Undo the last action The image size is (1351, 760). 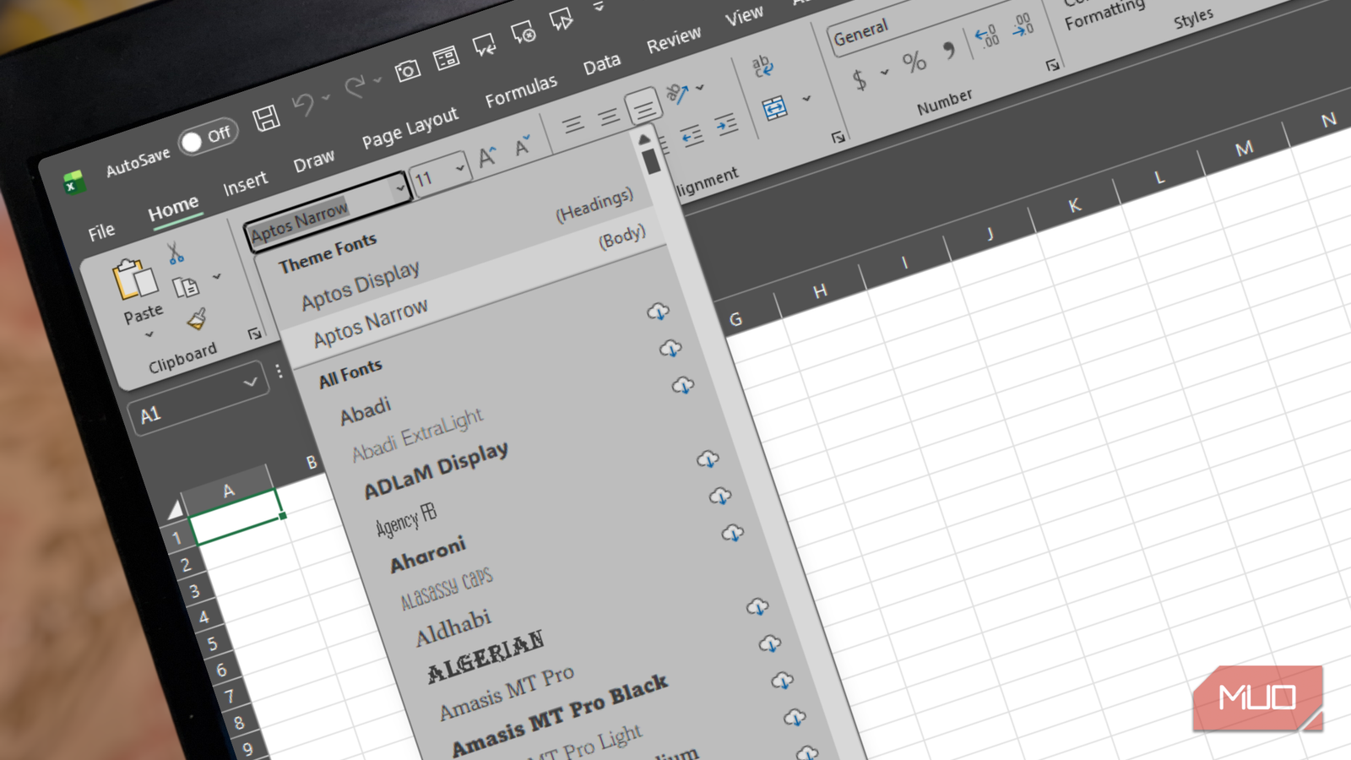pyautogui.click(x=303, y=106)
